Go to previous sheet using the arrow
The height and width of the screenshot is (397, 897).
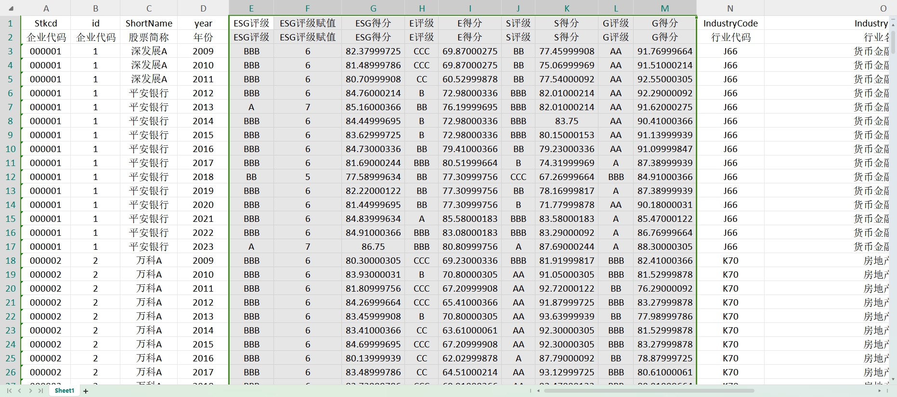coord(20,391)
